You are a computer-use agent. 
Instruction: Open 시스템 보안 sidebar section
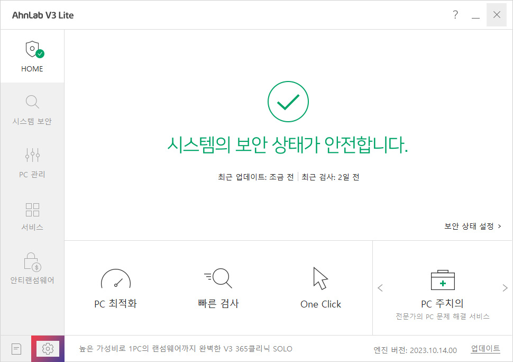[32, 110]
